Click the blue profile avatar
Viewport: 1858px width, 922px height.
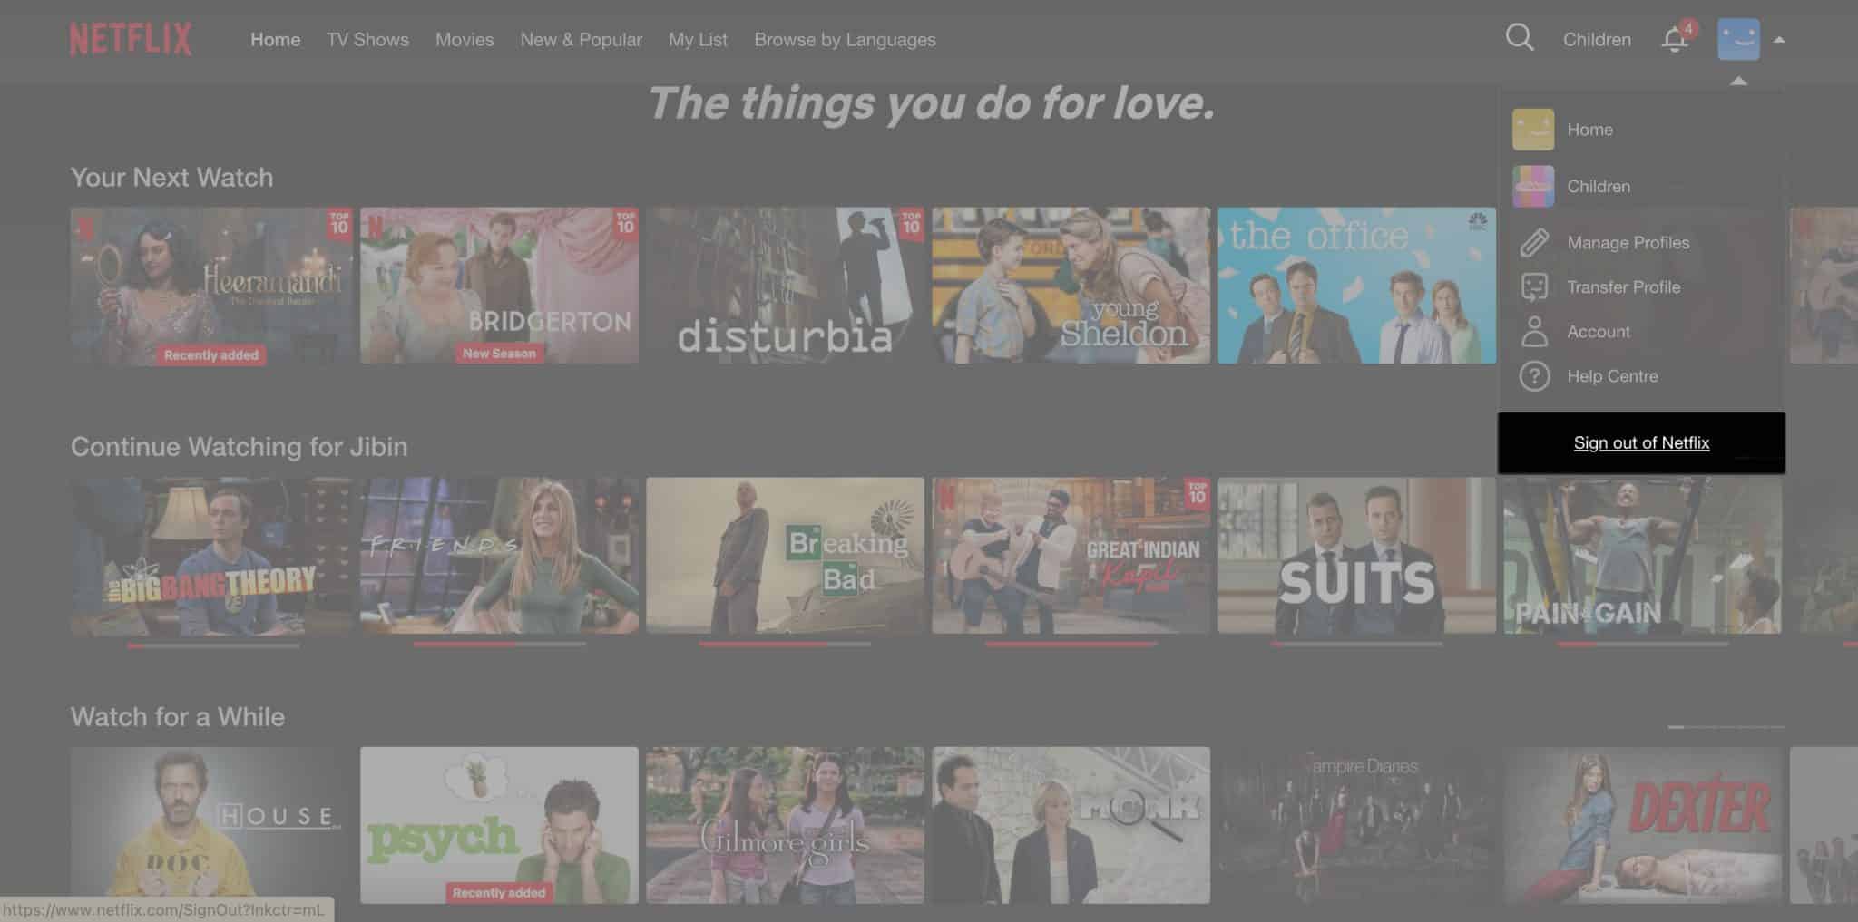tap(1738, 38)
